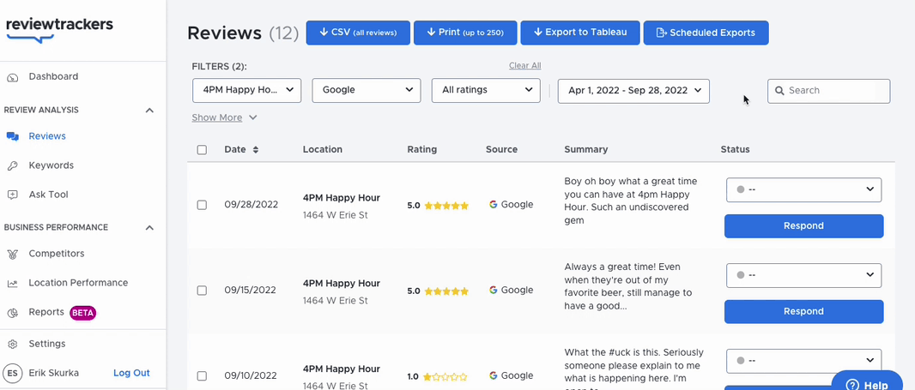
Task: Open Competitors in sidebar
Action: click(x=57, y=254)
